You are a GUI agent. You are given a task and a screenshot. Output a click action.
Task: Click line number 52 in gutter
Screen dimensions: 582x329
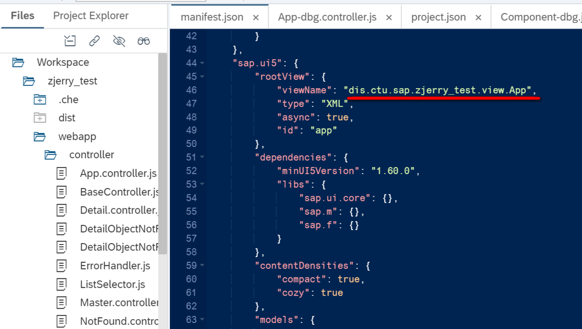191,171
